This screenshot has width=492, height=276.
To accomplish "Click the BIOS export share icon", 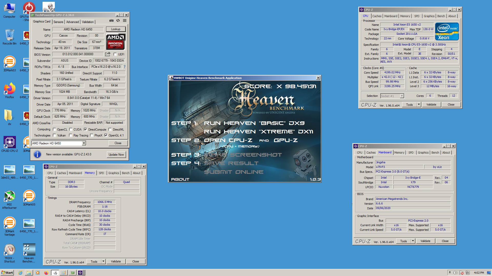I will tap(108, 54).
